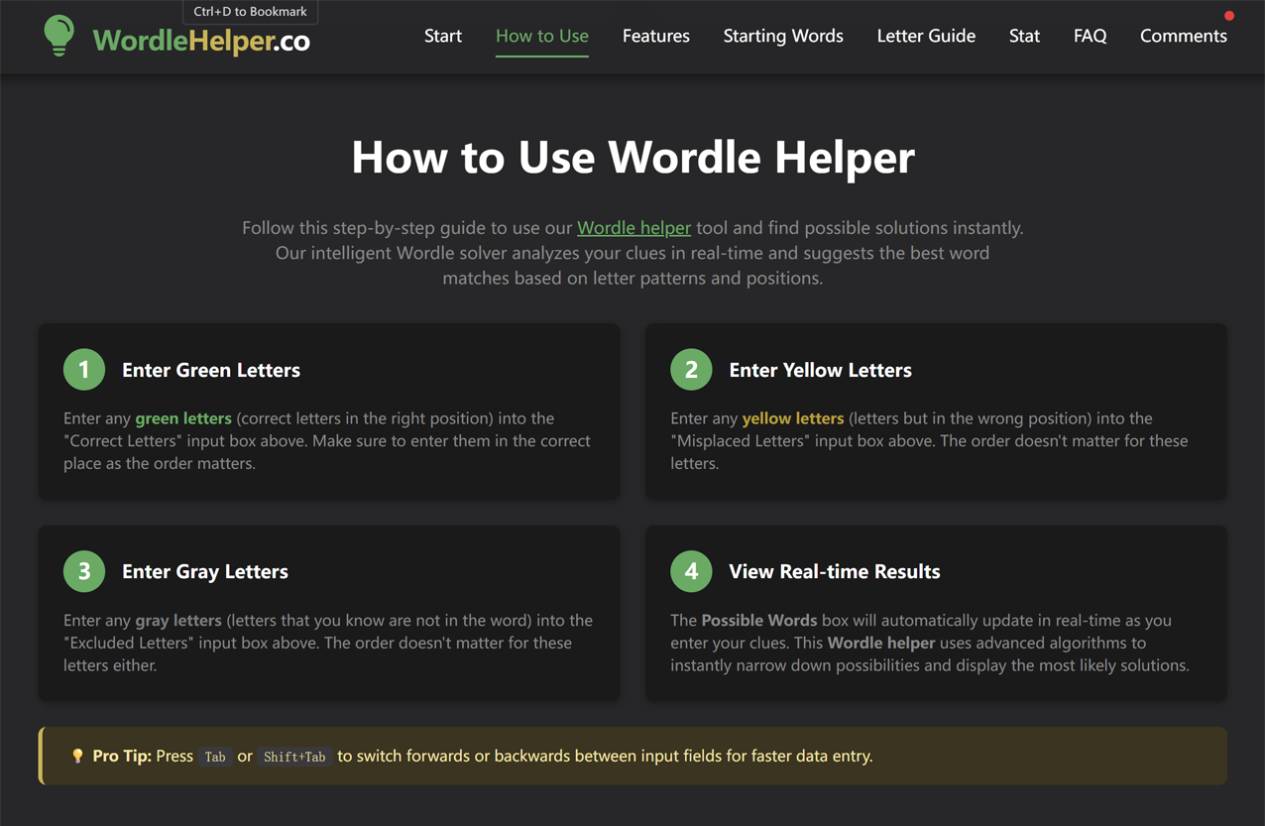This screenshot has width=1265, height=826.
Task: Select the Features navigation item
Action: click(655, 36)
